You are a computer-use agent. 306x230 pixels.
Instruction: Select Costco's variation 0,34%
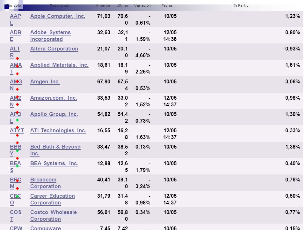pos(143,212)
